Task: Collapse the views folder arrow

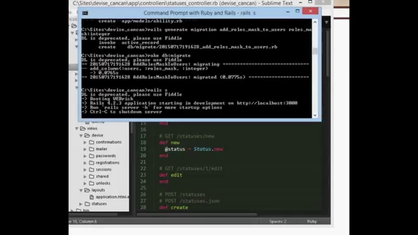Action: coord(77,129)
